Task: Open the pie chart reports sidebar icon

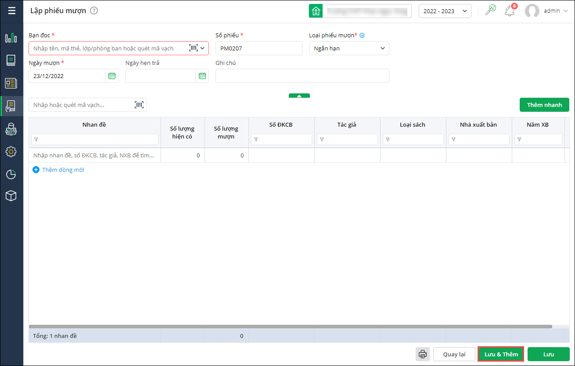Action: point(11,174)
